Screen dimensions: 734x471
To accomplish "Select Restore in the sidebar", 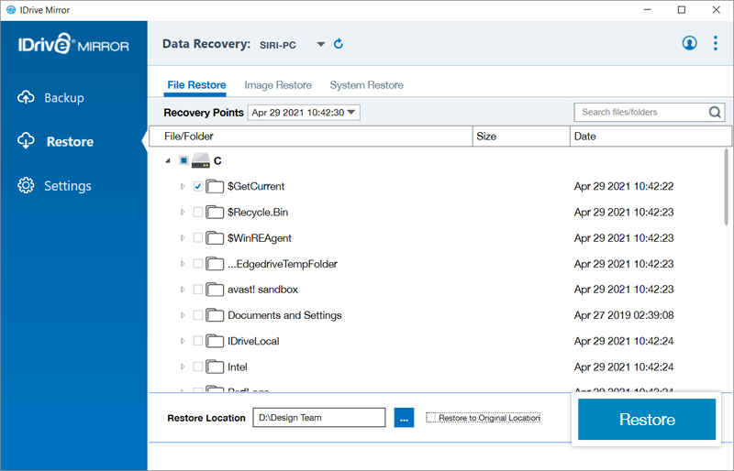I will click(56, 141).
